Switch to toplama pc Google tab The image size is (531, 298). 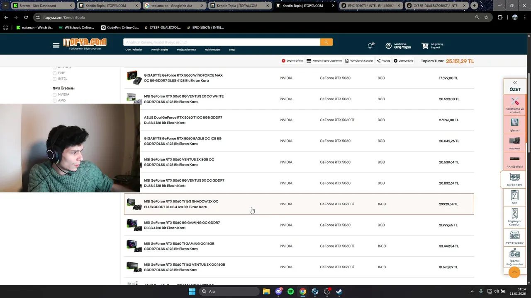[174, 6]
